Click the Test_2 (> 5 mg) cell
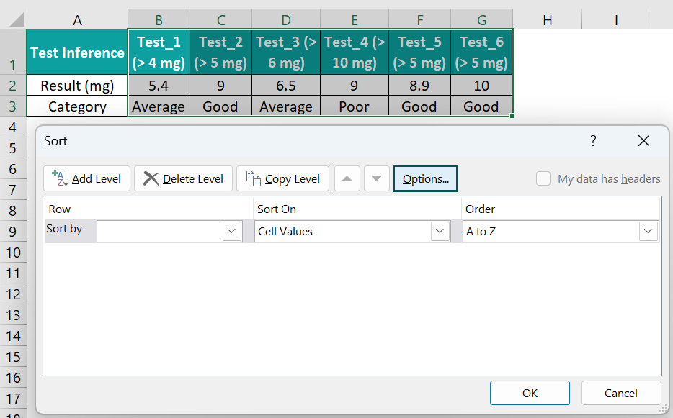Image resolution: width=673 pixels, height=418 pixels. point(220,53)
